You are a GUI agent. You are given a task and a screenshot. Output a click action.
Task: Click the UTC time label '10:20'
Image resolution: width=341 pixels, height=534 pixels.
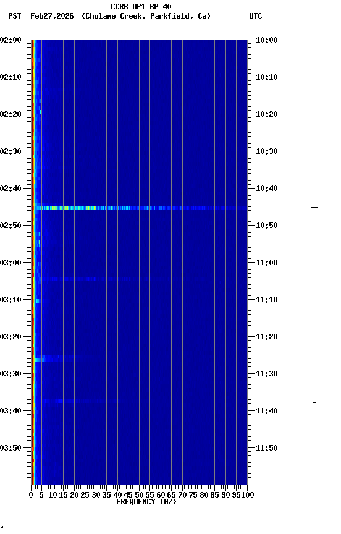pyautogui.click(x=267, y=114)
